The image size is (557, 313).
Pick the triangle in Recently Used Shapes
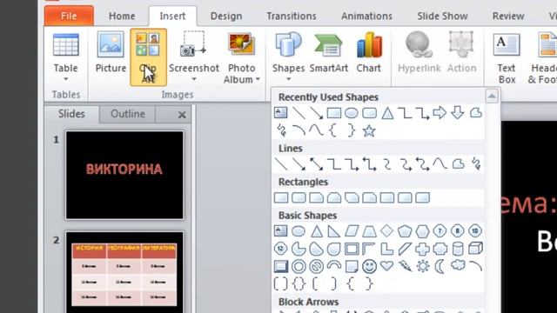[x=387, y=113]
